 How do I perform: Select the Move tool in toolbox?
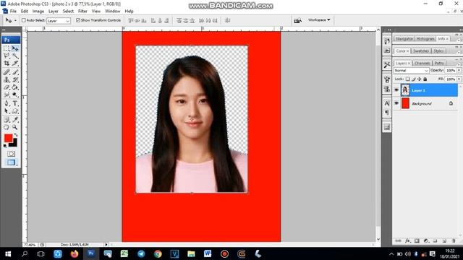pyautogui.click(x=15, y=48)
